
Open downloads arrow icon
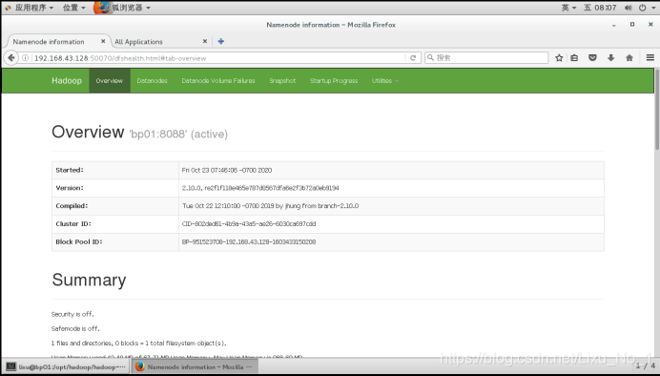(x=610, y=58)
